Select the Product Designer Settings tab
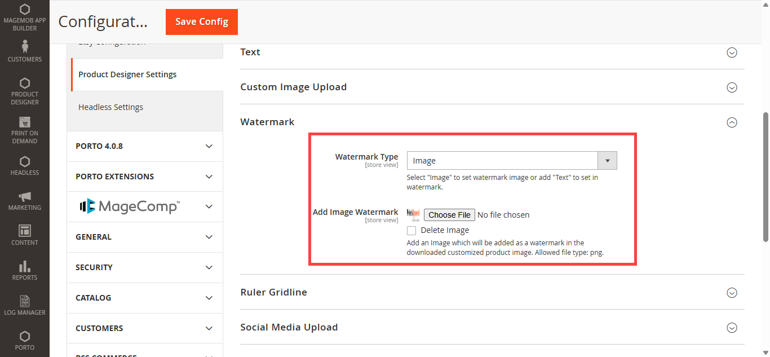 pos(127,74)
